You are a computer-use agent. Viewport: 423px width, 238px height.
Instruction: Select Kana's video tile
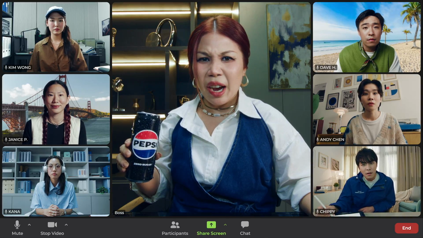pyautogui.click(x=56, y=181)
